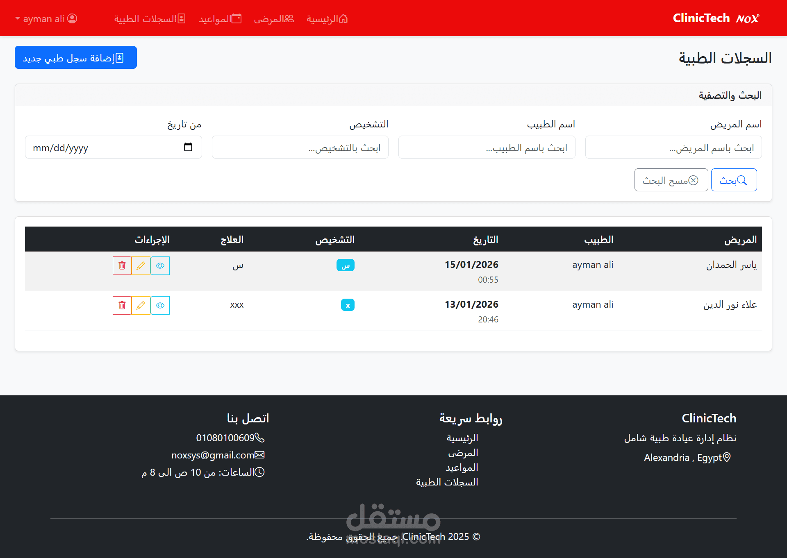This screenshot has width=787, height=558.
Task: View the ياسر الحمدان record with the eye icon
Action: pos(160,266)
